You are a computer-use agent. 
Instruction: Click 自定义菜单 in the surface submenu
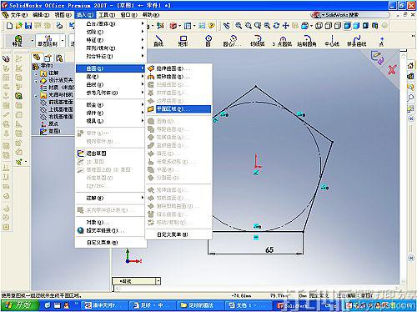coord(172,234)
